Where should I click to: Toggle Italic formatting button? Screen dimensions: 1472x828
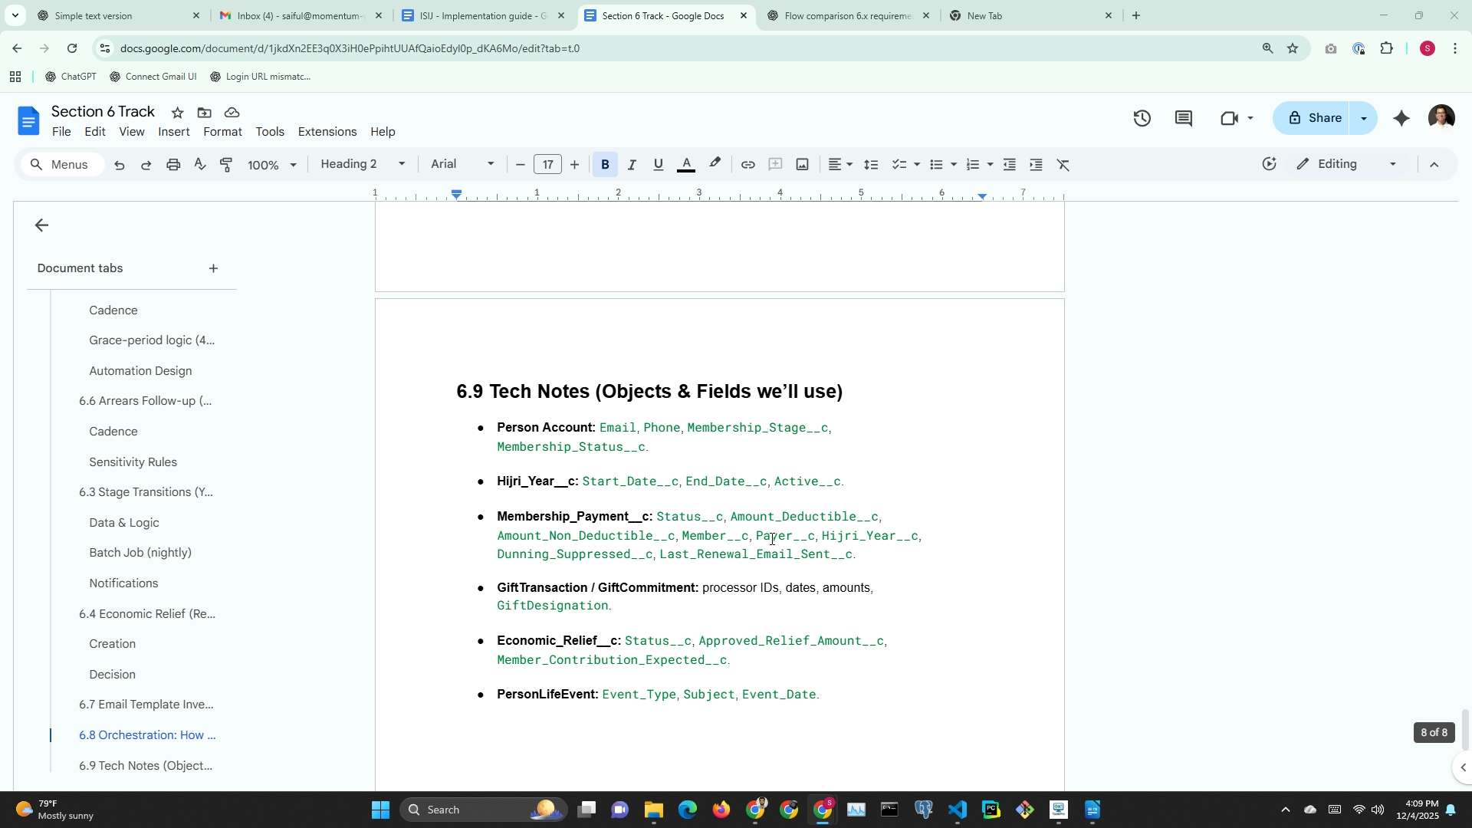click(632, 165)
